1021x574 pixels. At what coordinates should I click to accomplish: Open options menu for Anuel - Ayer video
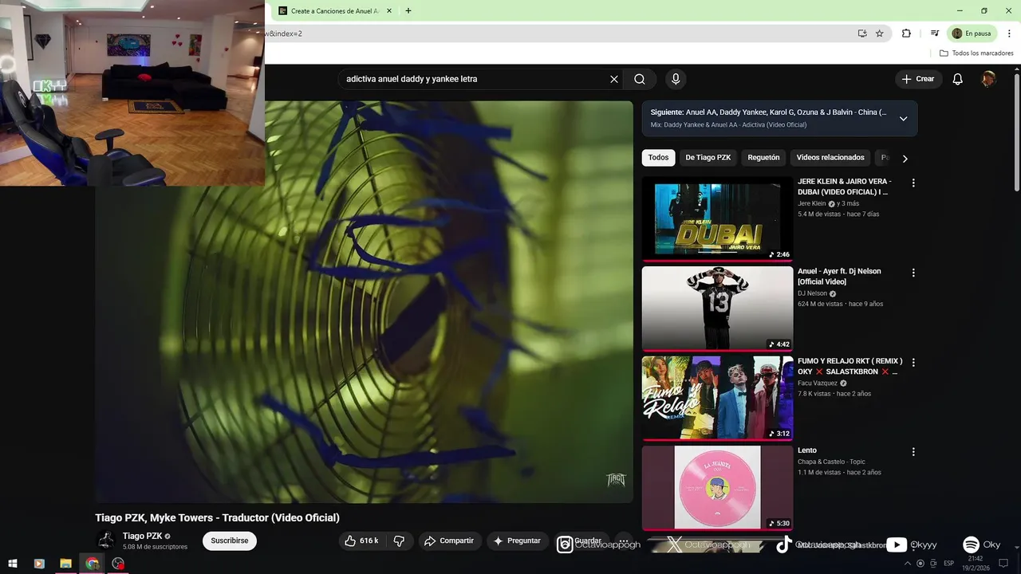pos(913,273)
